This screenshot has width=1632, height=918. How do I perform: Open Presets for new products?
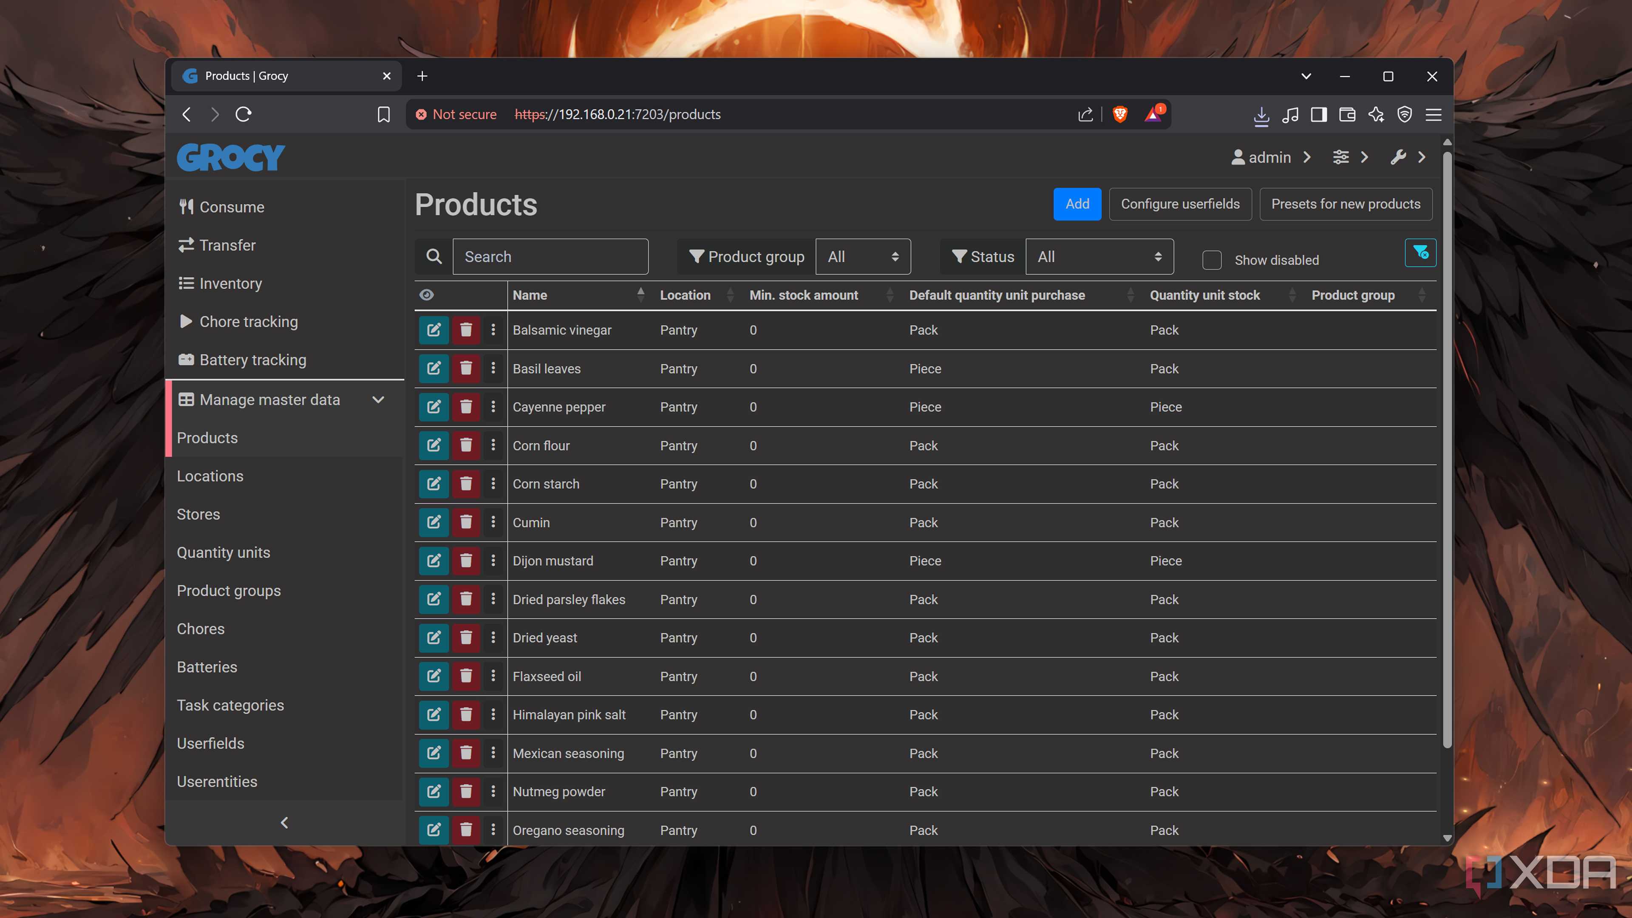[x=1346, y=204]
